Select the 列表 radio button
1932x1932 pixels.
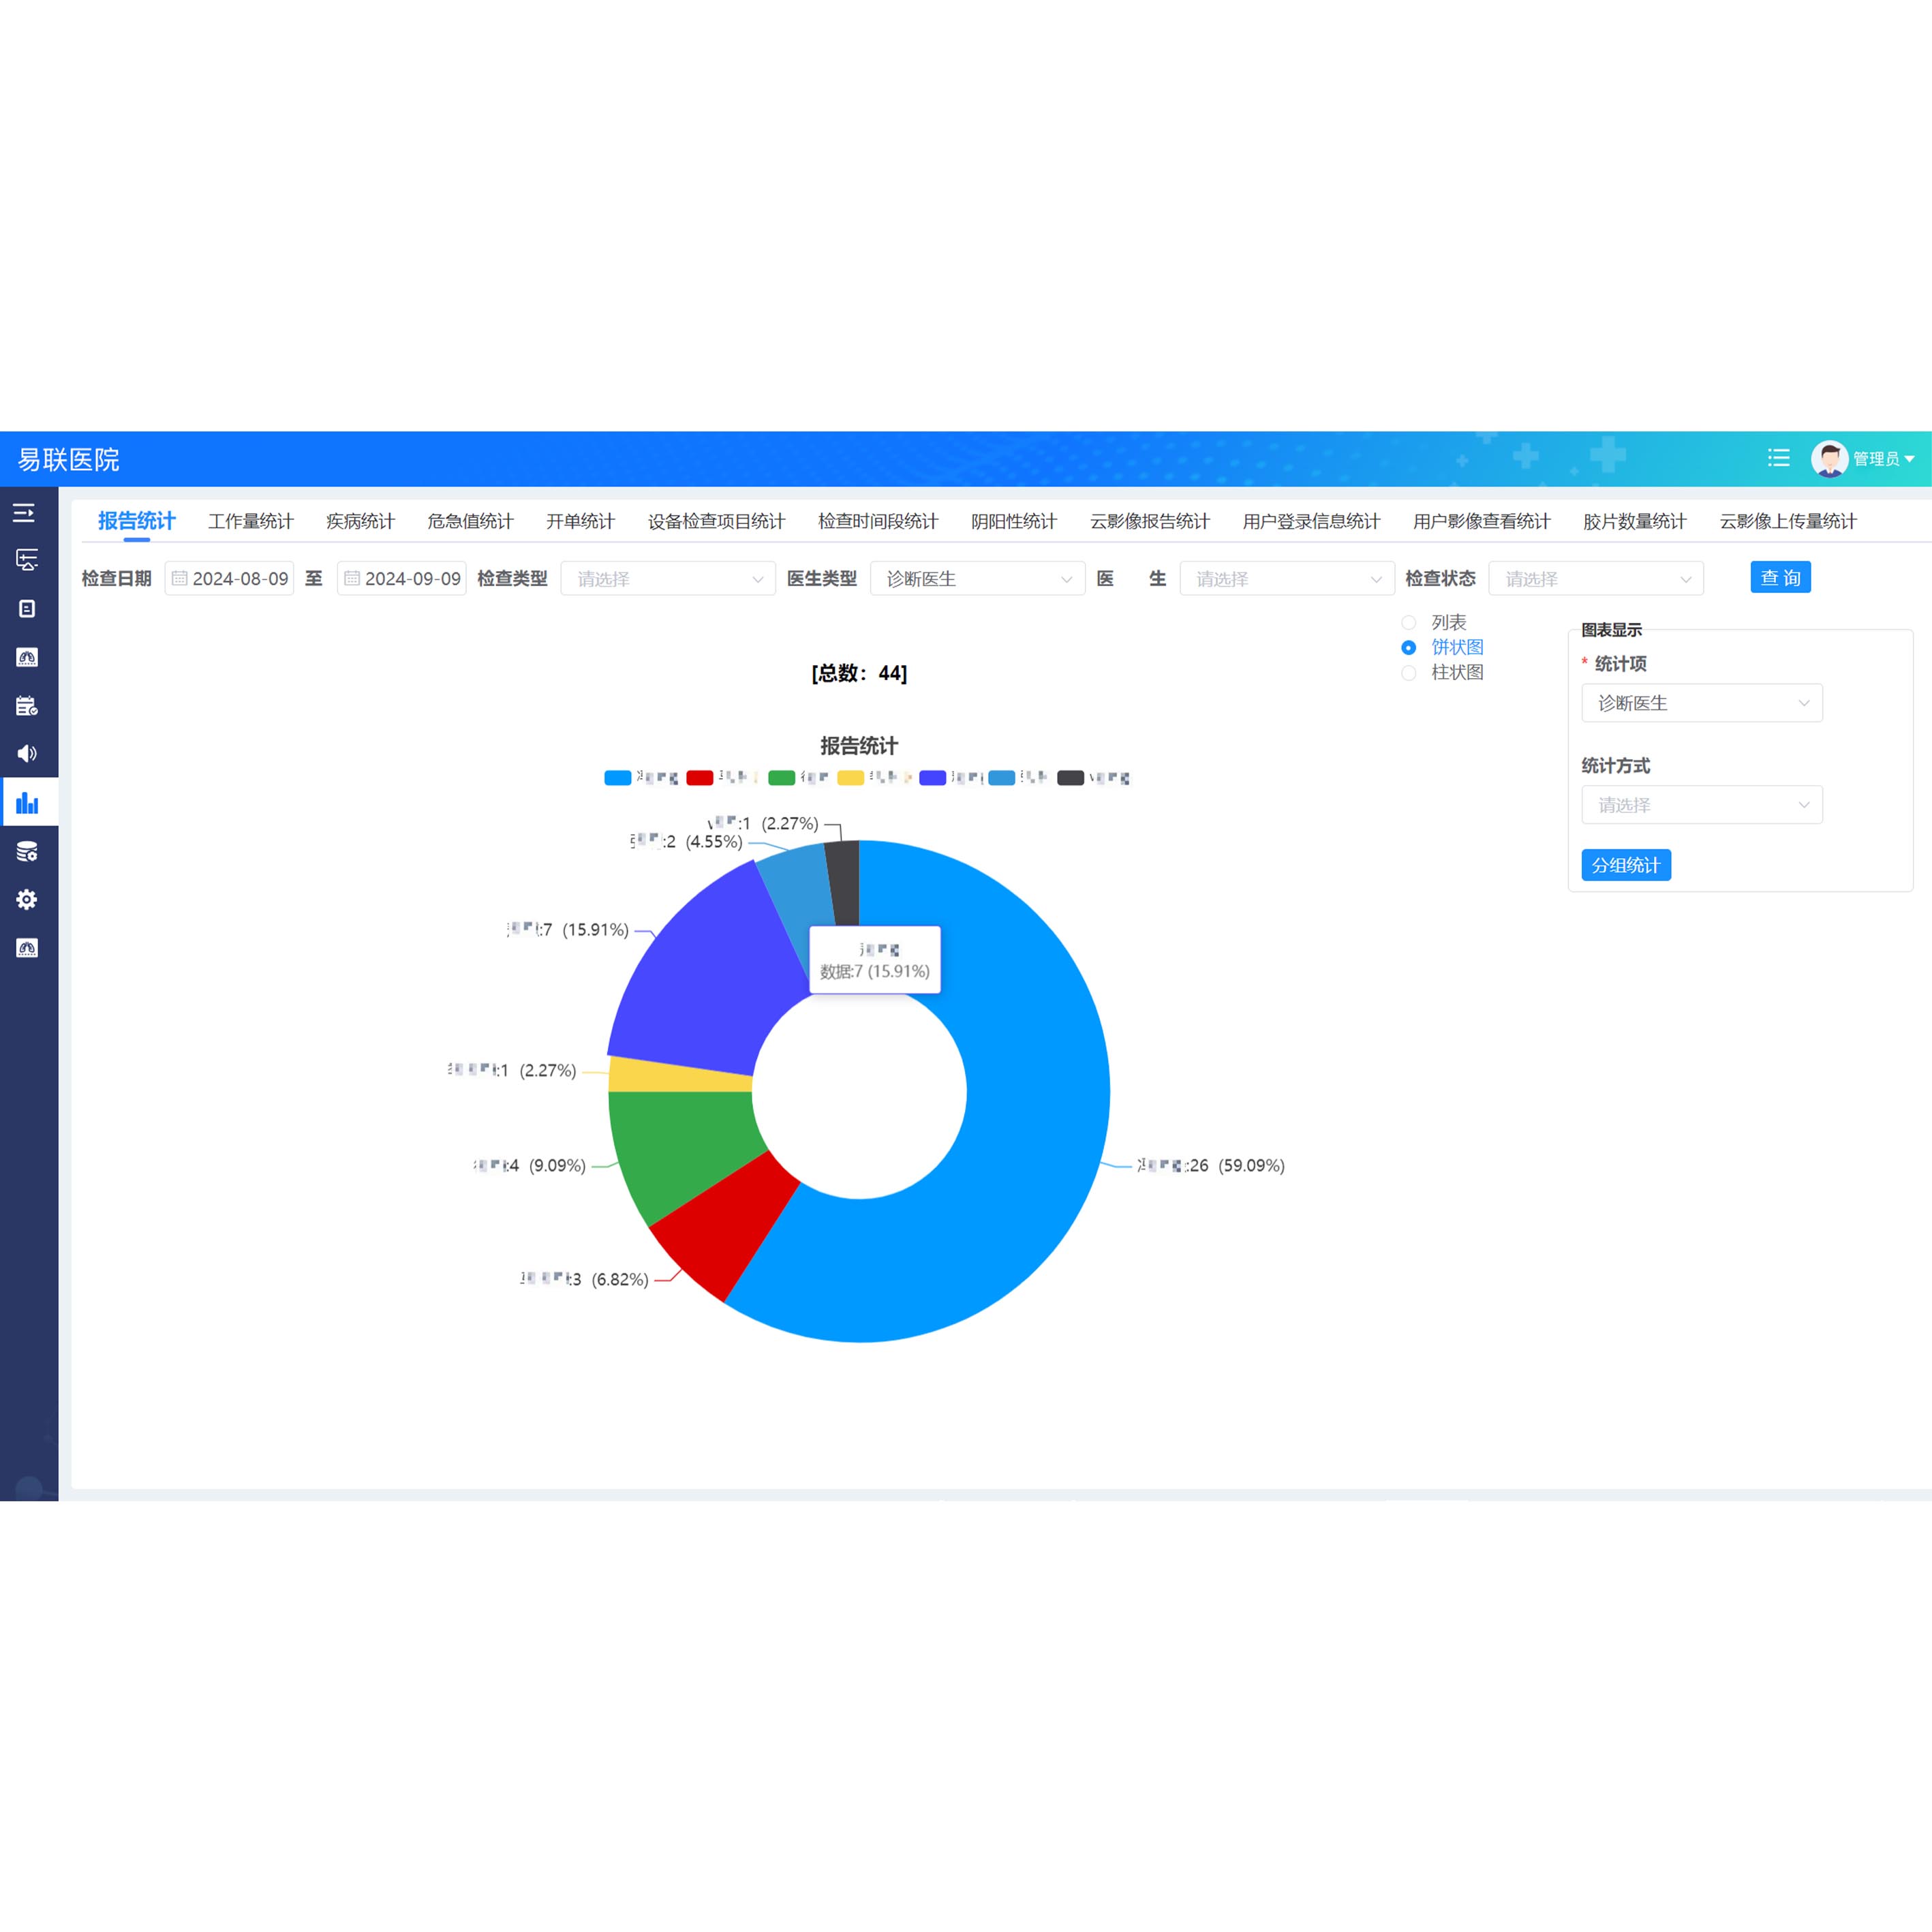pos(1408,623)
